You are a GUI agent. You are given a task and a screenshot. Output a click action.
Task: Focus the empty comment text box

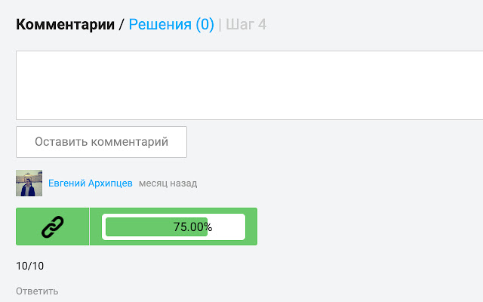pos(249,85)
